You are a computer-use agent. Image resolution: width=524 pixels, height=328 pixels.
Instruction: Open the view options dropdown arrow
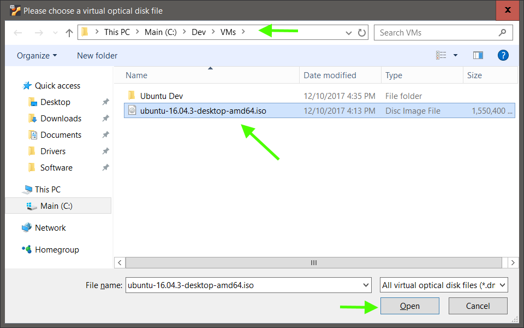[455, 55]
